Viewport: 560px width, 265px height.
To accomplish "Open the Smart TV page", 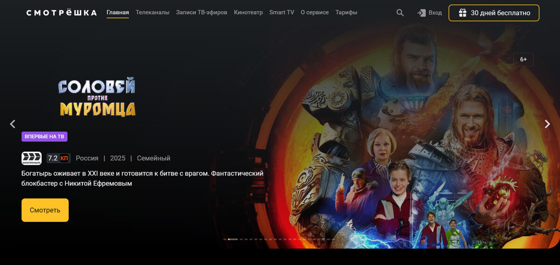I will click(x=282, y=13).
